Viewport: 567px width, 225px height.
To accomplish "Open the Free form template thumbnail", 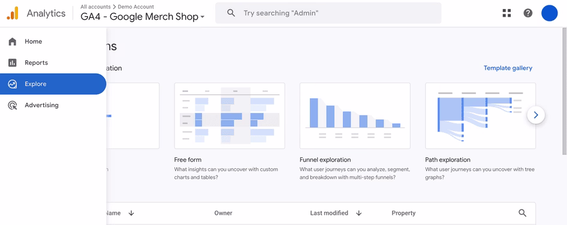I will (230, 115).
